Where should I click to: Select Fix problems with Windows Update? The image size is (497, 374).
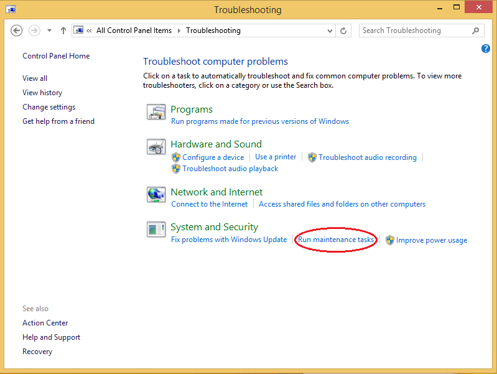(x=229, y=240)
